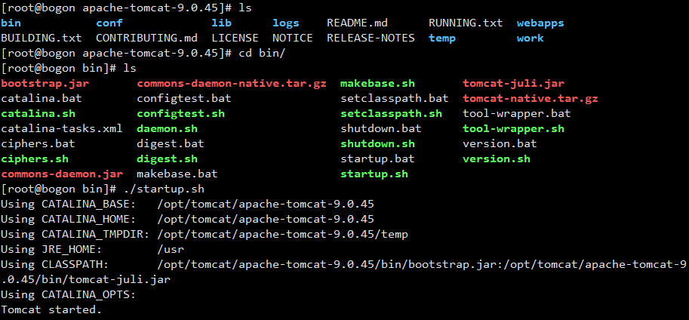689x320 pixels.
Task: Click the 'Using CATALINA_HOME:' label
Action: (69, 219)
